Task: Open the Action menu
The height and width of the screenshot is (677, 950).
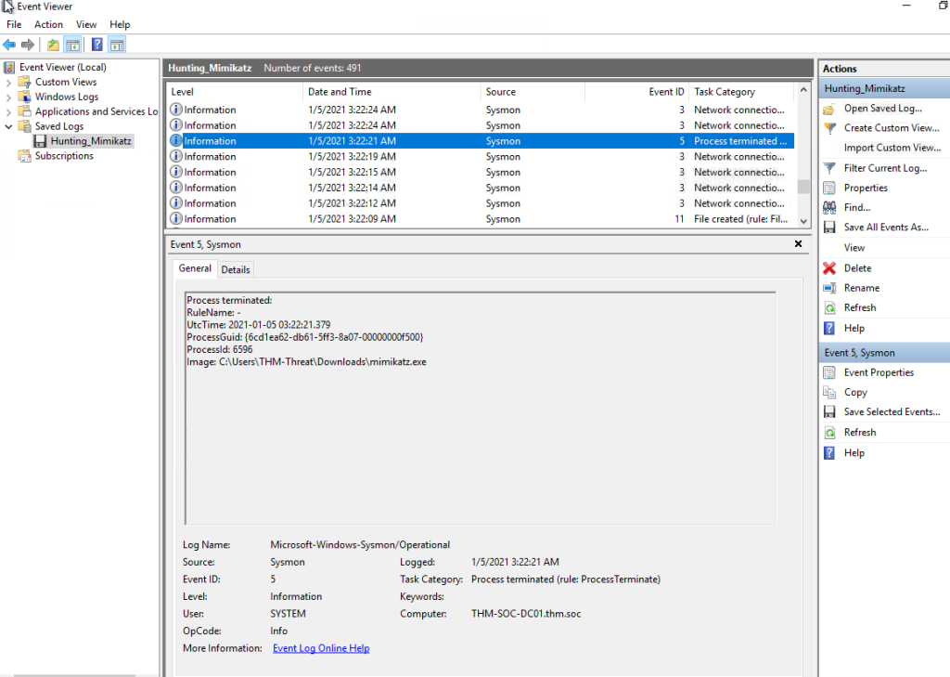Action: tap(48, 25)
